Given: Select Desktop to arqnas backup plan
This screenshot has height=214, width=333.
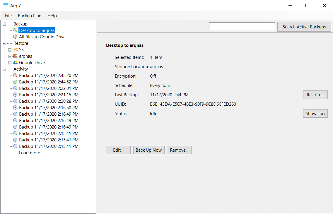Looking at the screenshot, I should pos(37,30).
